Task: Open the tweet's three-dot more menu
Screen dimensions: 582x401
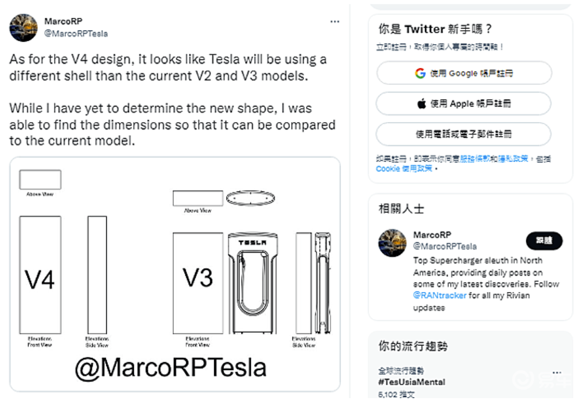Action: [x=335, y=22]
